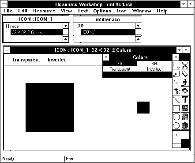This screenshot has height=163, width=195.
Task: Click the small black square in actual-size pane
Action: coord(143,107)
